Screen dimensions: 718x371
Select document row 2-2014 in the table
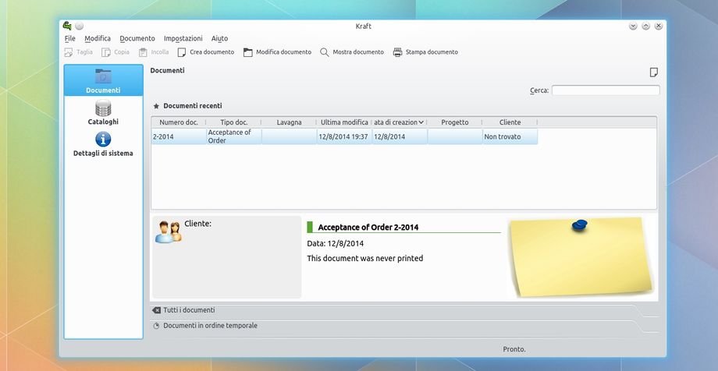(179, 136)
